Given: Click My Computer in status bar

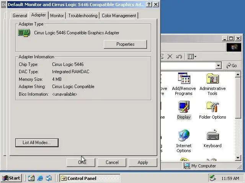Looking at the screenshot, I should [x=200, y=166].
